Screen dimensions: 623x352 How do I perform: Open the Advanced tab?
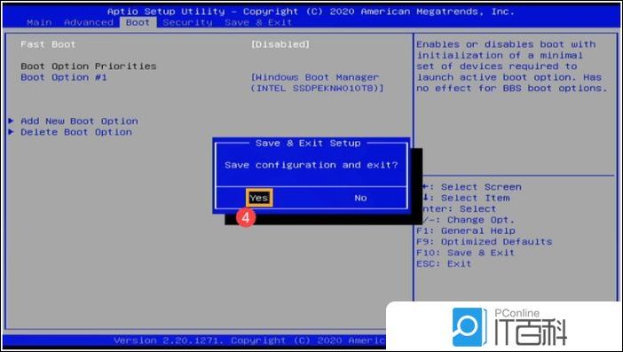[x=88, y=22]
